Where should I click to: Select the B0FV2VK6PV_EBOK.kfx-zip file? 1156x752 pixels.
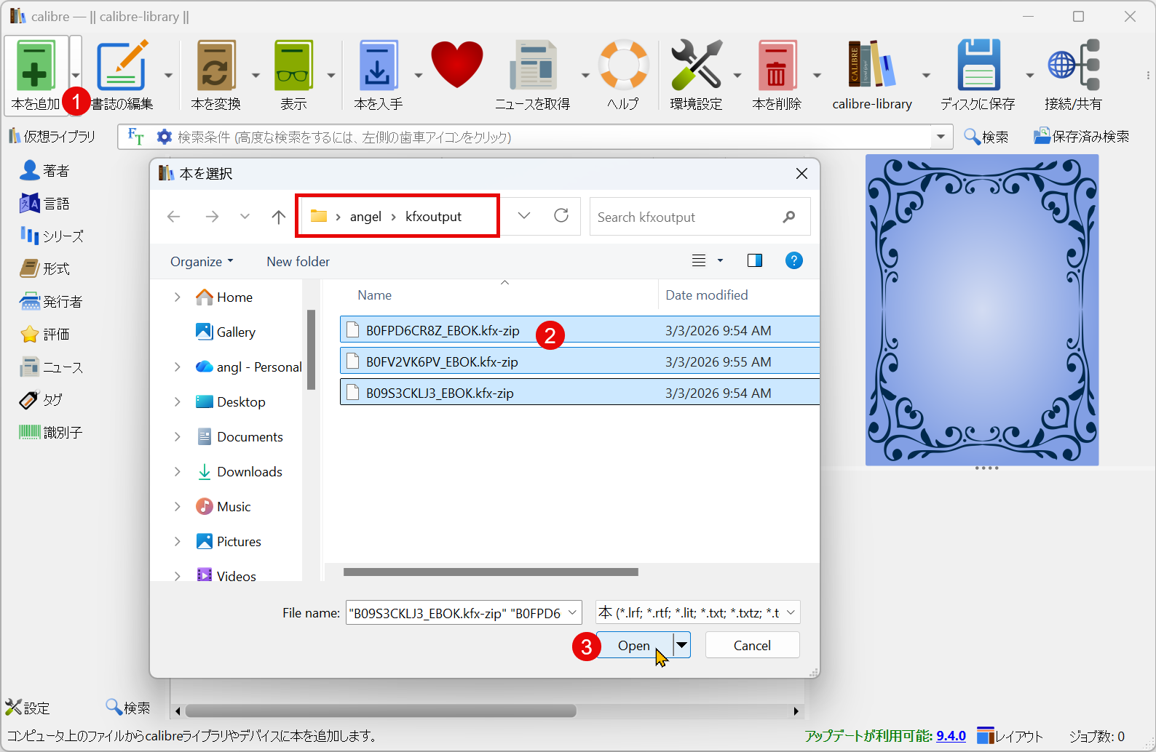point(442,362)
